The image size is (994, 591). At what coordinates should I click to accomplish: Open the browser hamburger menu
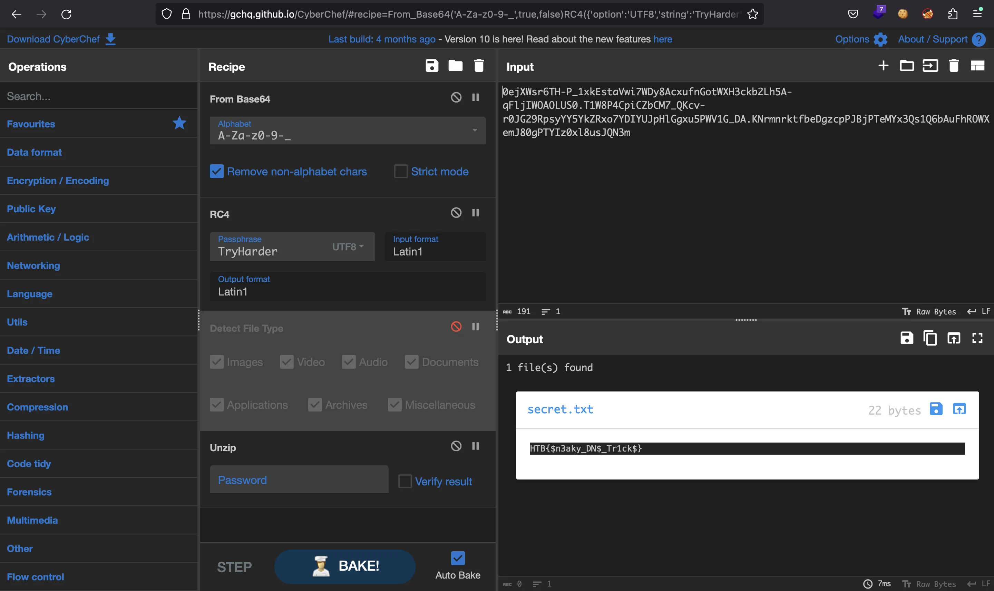(x=978, y=14)
